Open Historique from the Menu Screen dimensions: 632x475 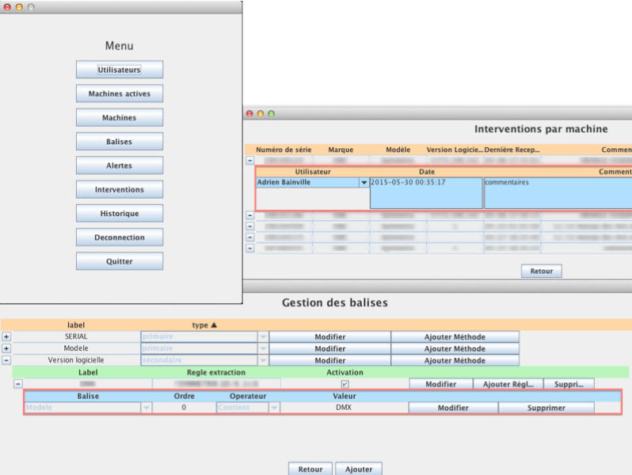(120, 214)
